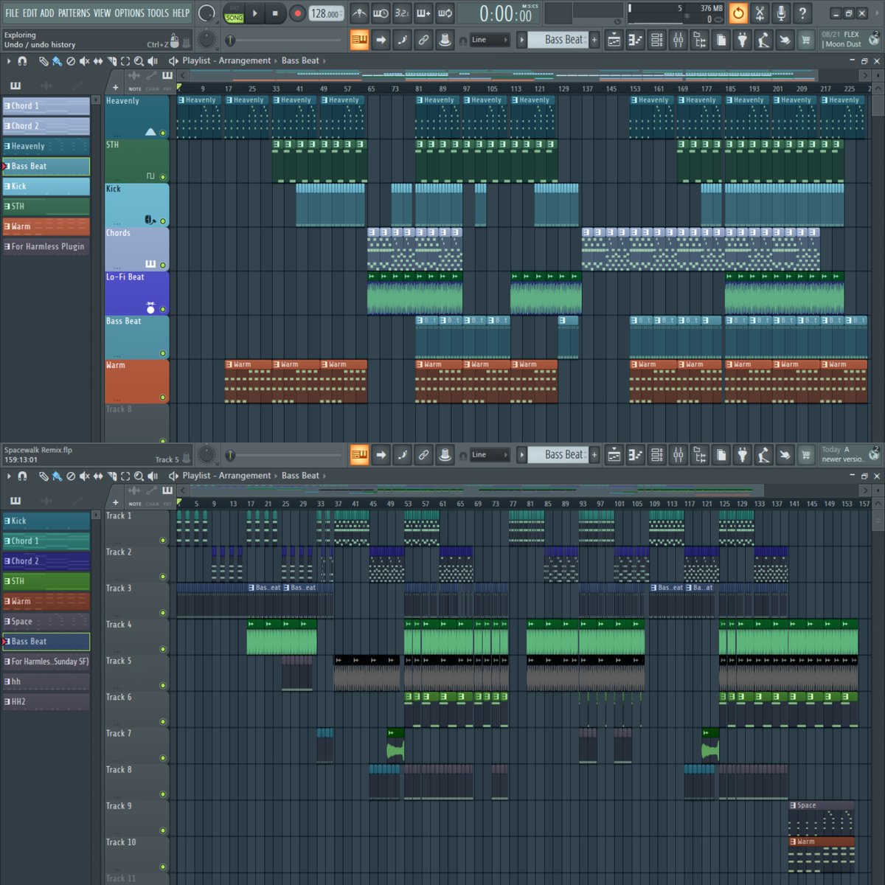This screenshot has width=885, height=885.
Task: Open the Mixer icon in lower window toolbar
Action: 678,455
